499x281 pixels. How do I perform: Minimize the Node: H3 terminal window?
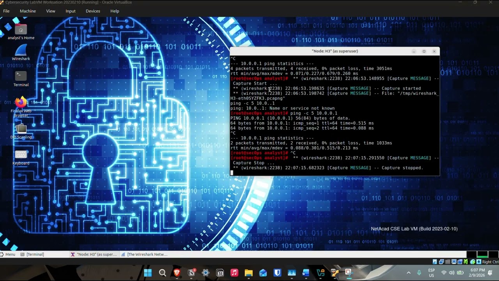(x=414, y=51)
